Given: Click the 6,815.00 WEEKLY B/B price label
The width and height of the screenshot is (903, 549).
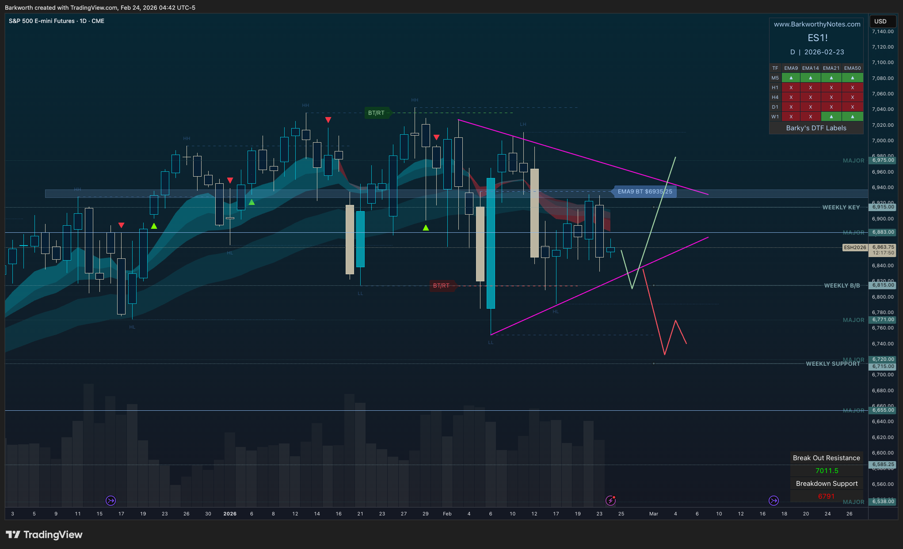Looking at the screenshot, I should [x=883, y=285].
